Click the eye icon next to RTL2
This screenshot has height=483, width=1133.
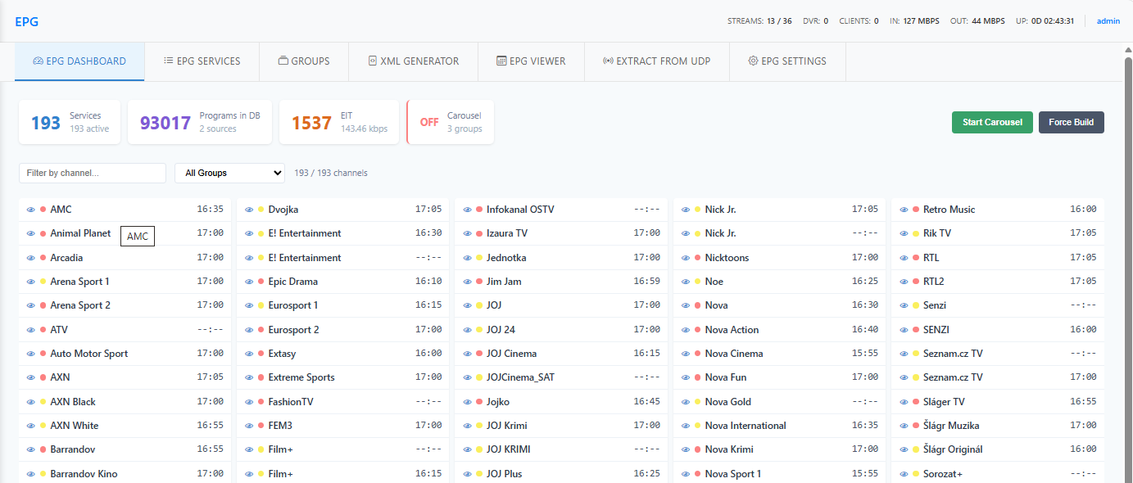tap(904, 282)
